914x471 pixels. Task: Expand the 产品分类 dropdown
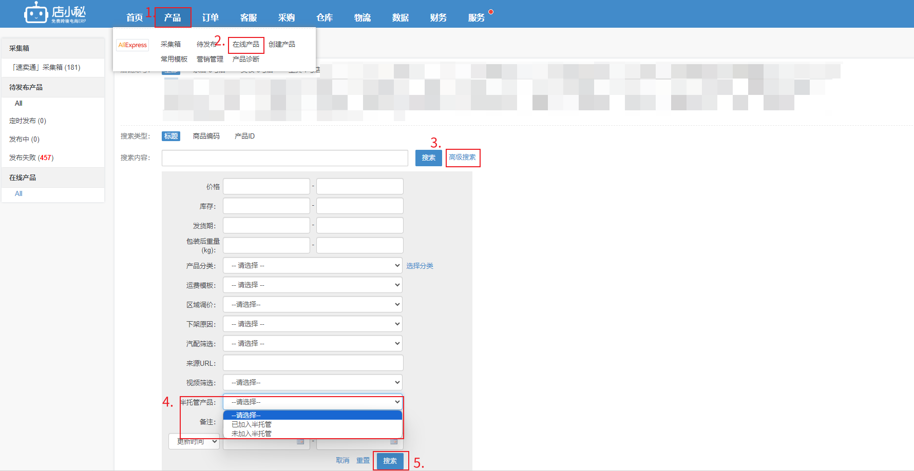click(312, 266)
